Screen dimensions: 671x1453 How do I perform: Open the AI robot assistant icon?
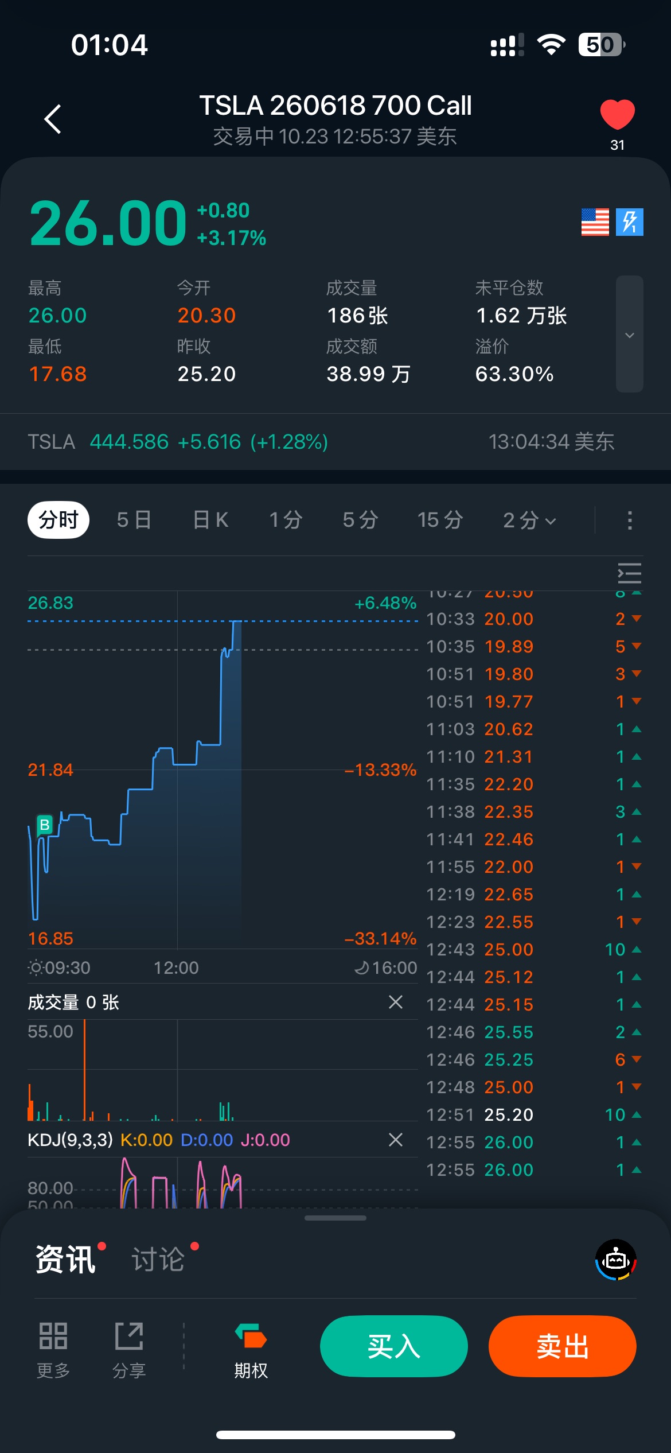pos(616,1260)
